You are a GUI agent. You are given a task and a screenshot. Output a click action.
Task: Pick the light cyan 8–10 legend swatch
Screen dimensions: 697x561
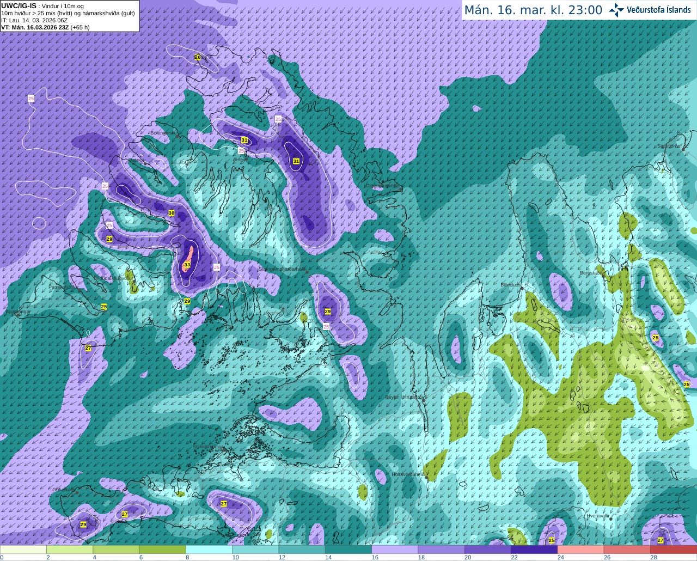[x=209, y=550]
